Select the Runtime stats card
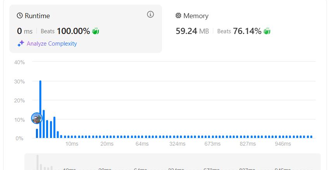330x170 pixels. (x=86, y=29)
